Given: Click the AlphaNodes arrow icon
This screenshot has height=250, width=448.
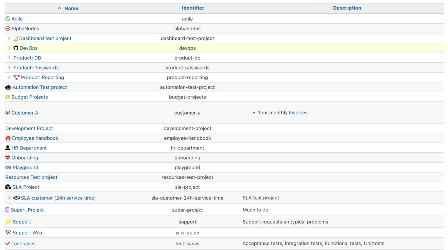Looking at the screenshot, I should (x=7, y=28).
